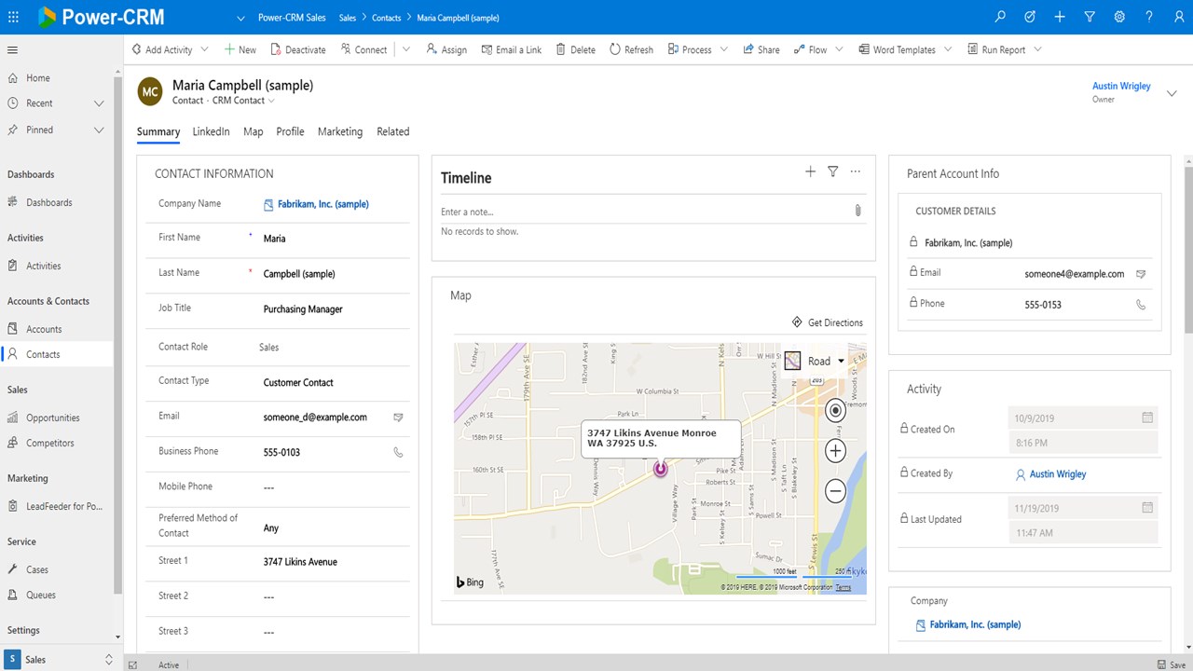The height and width of the screenshot is (671, 1193).
Task: Open the Created On calendar picker
Action: pos(1147,418)
